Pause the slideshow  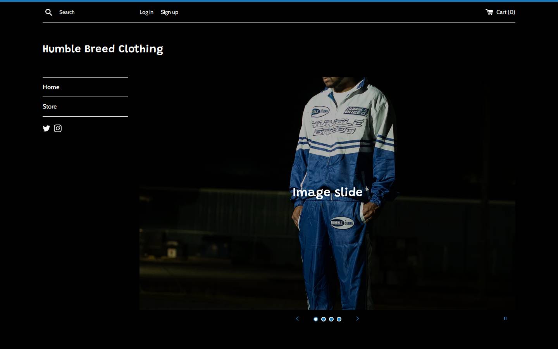[x=505, y=318]
